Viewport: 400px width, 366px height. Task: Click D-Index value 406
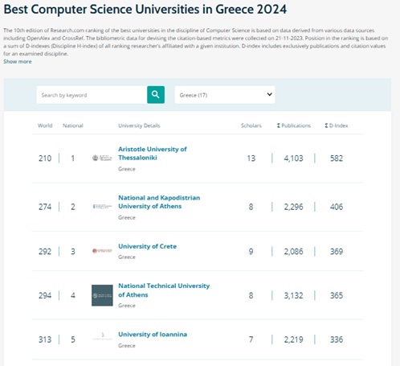[x=337, y=207]
